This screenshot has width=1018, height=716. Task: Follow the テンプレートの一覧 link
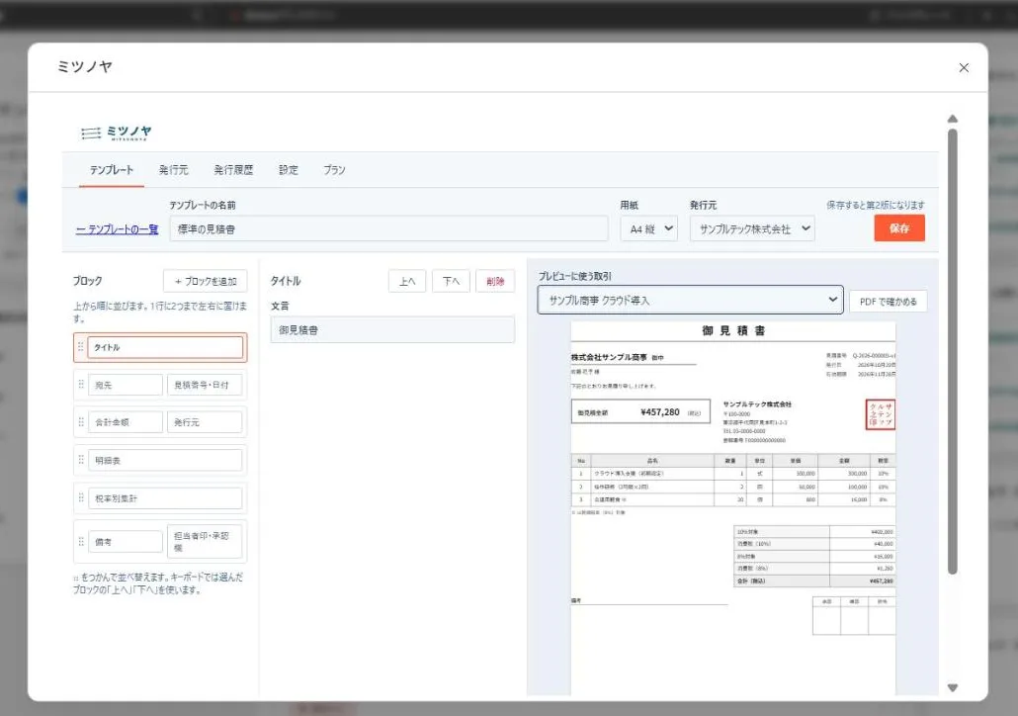click(117, 229)
